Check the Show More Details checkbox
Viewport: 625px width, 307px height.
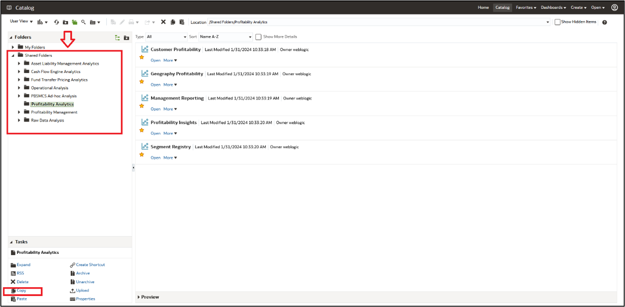[x=258, y=37]
